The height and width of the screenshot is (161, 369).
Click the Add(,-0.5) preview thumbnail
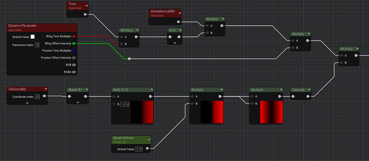pos(142,112)
